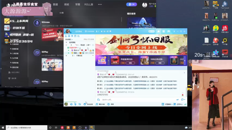
Task: Click the headset service icon in channel toolbar
Action: 69,36
